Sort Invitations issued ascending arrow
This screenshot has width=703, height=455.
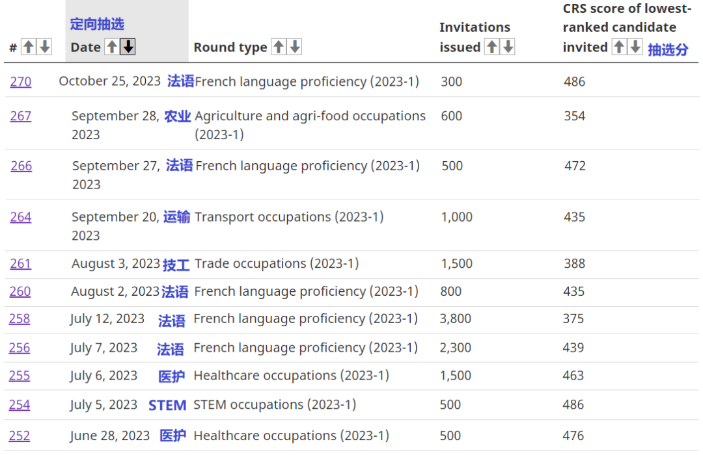[x=492, y=47]
